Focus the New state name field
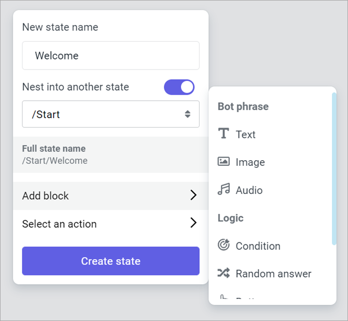The height and width of the screenshot is (321, 348). (x=111, y=55)
